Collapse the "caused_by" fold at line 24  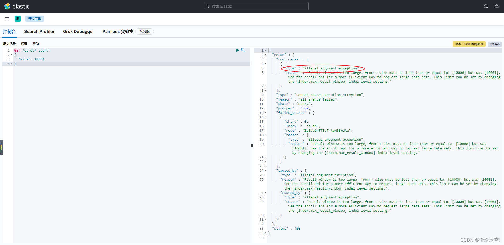coord(265,171)
